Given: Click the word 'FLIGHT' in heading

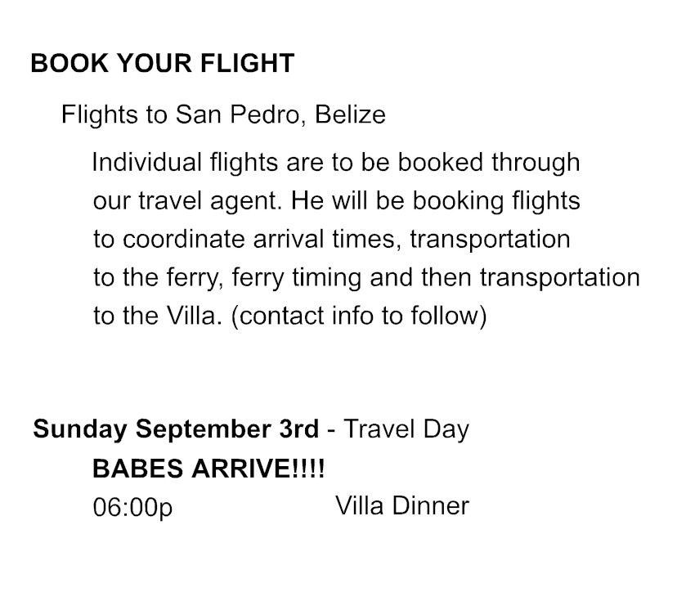Looking at the screenshot, I should point(247,63).
